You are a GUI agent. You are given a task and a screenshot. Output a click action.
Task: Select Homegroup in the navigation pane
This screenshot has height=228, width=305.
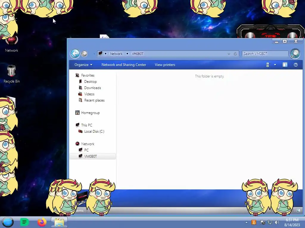(x=91, y=113)
